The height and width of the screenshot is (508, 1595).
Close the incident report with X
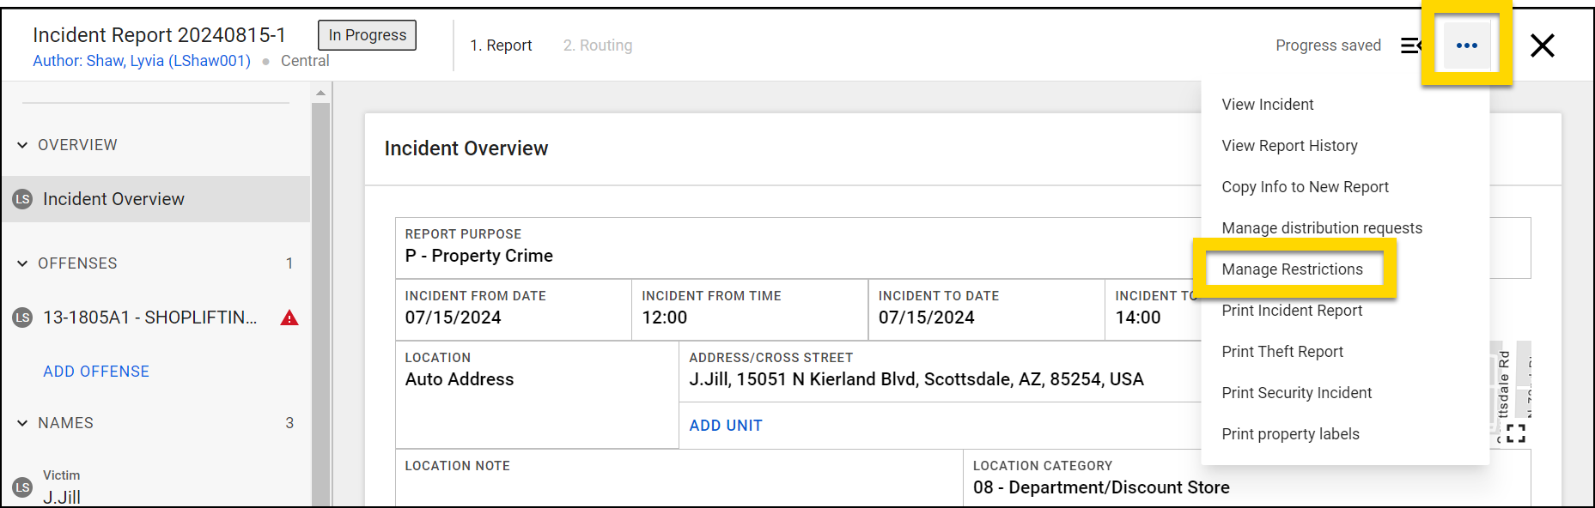click(1542, 45)
